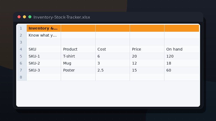The image size is (216, 121).
Task: Select the Mug price cell showing 12
Action: click(x=147, y=63)
